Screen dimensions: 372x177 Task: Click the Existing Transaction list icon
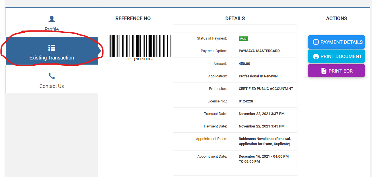52,48
